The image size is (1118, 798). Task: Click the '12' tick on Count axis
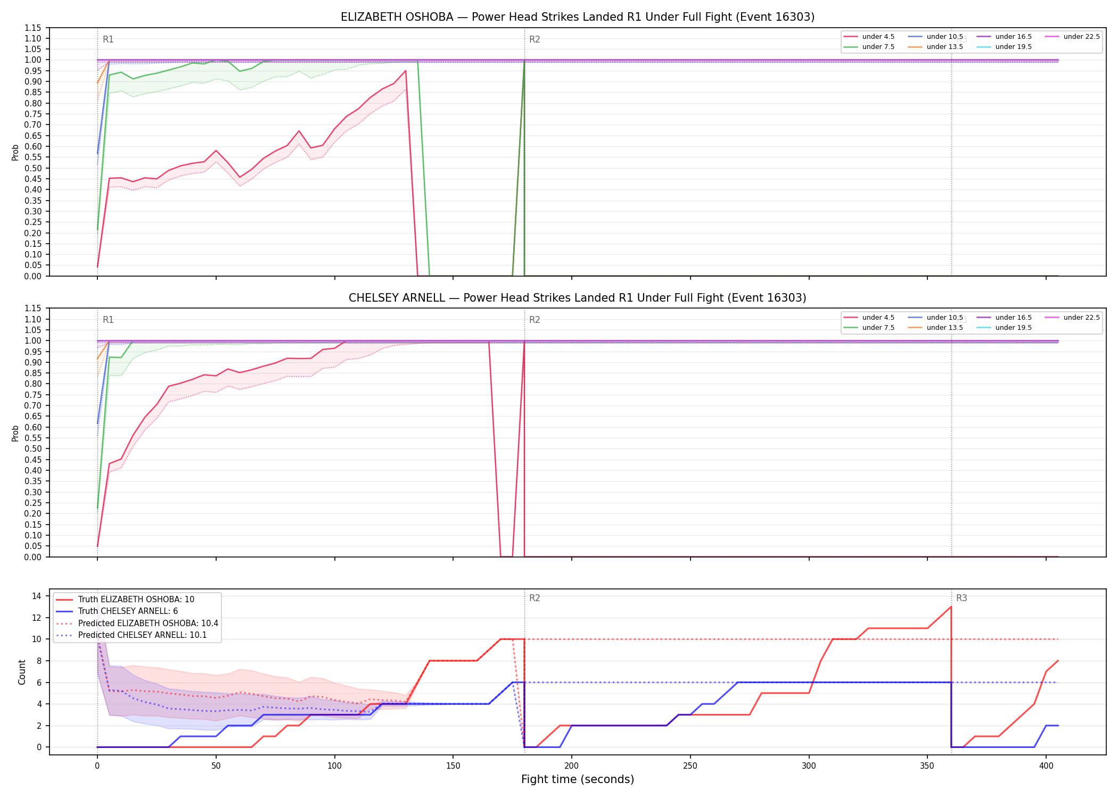coord(37,618)
